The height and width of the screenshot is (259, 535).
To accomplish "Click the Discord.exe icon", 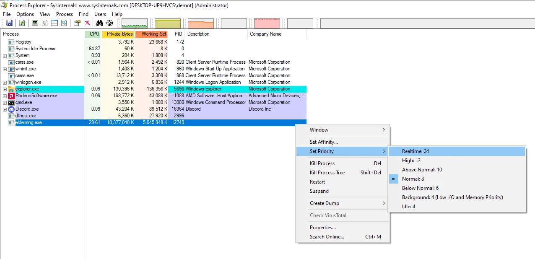I will click(11, 109).
